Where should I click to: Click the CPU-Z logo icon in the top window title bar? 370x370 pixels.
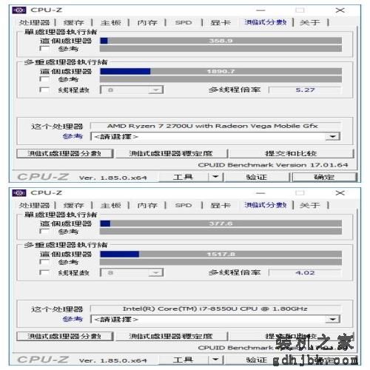(x=19, y=10)
